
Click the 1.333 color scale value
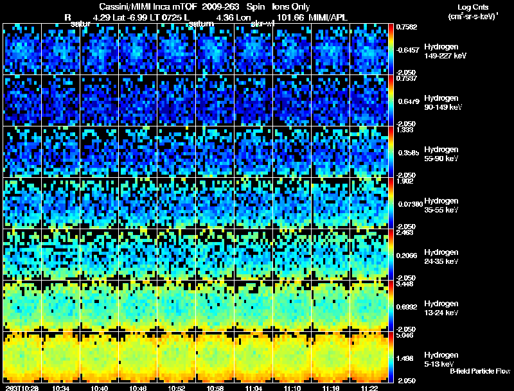pos(405,130)
